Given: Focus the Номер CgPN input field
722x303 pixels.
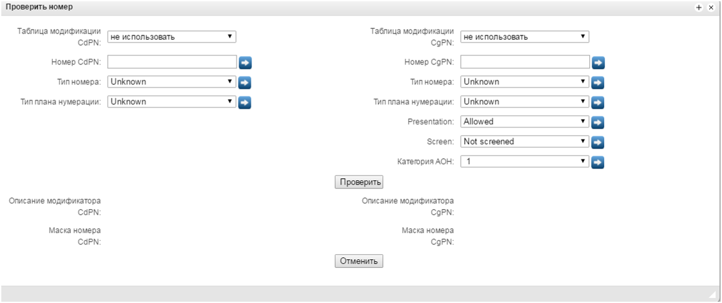Looking at the screenshot, I should point(525,62).
